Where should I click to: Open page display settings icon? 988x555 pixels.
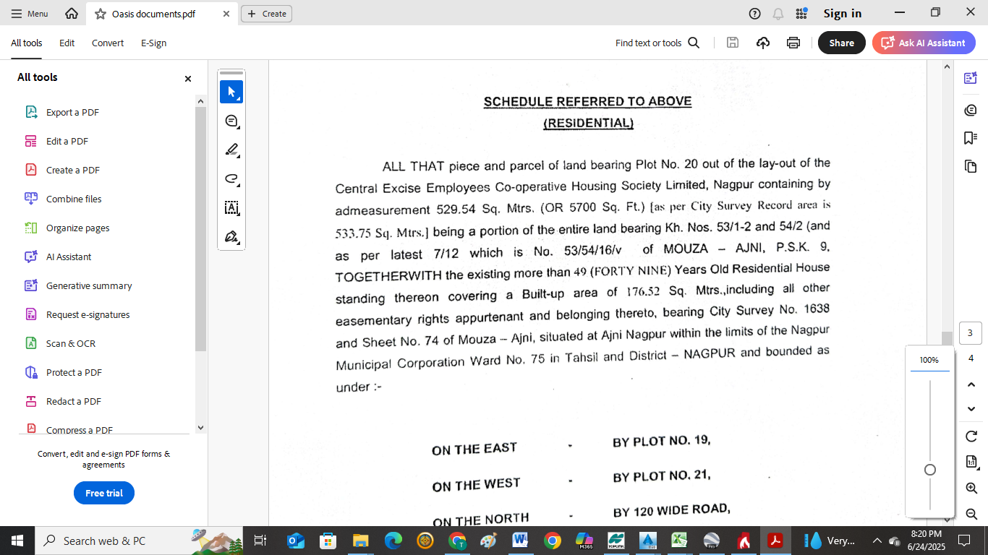[x=971, y=462]
